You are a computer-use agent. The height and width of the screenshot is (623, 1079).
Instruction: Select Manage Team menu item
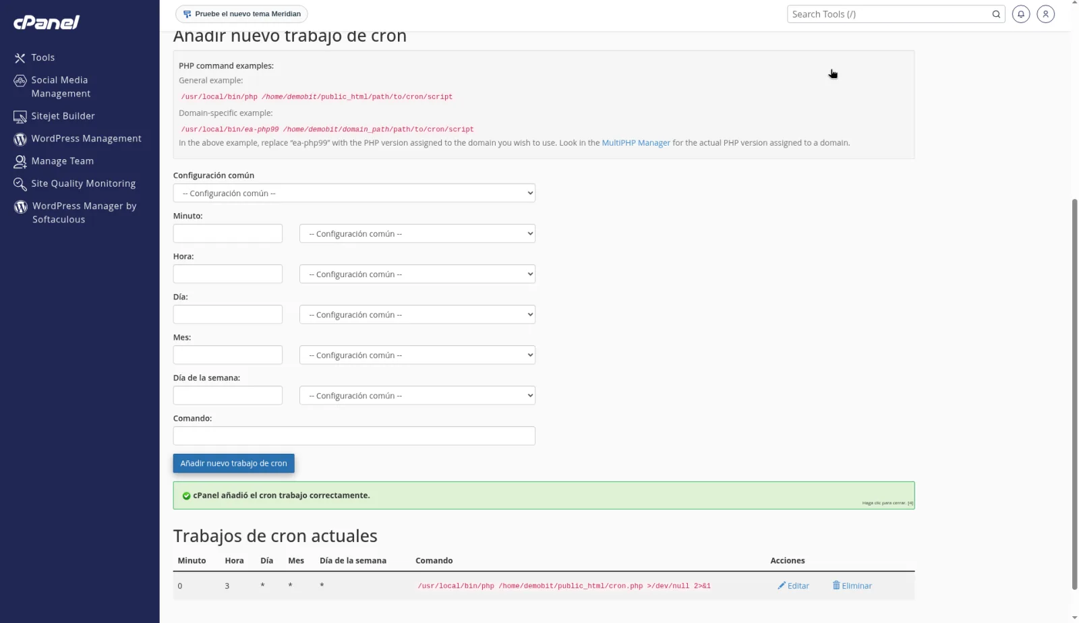tap(62, 161)
